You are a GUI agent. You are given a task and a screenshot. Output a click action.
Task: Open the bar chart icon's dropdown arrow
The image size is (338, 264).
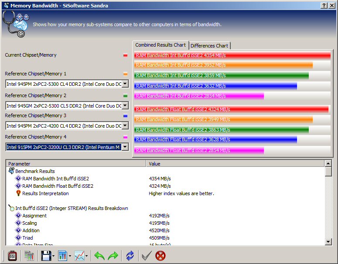click(x=70, y=256)
